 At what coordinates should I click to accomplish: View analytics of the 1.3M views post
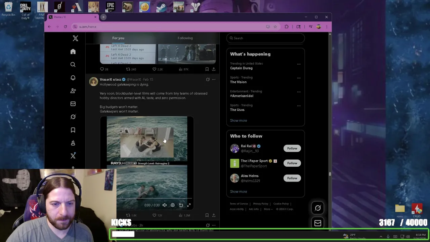(x=184, y=215)
